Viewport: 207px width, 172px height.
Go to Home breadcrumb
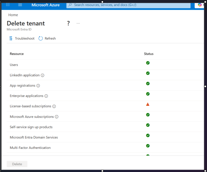pos(13,15)
